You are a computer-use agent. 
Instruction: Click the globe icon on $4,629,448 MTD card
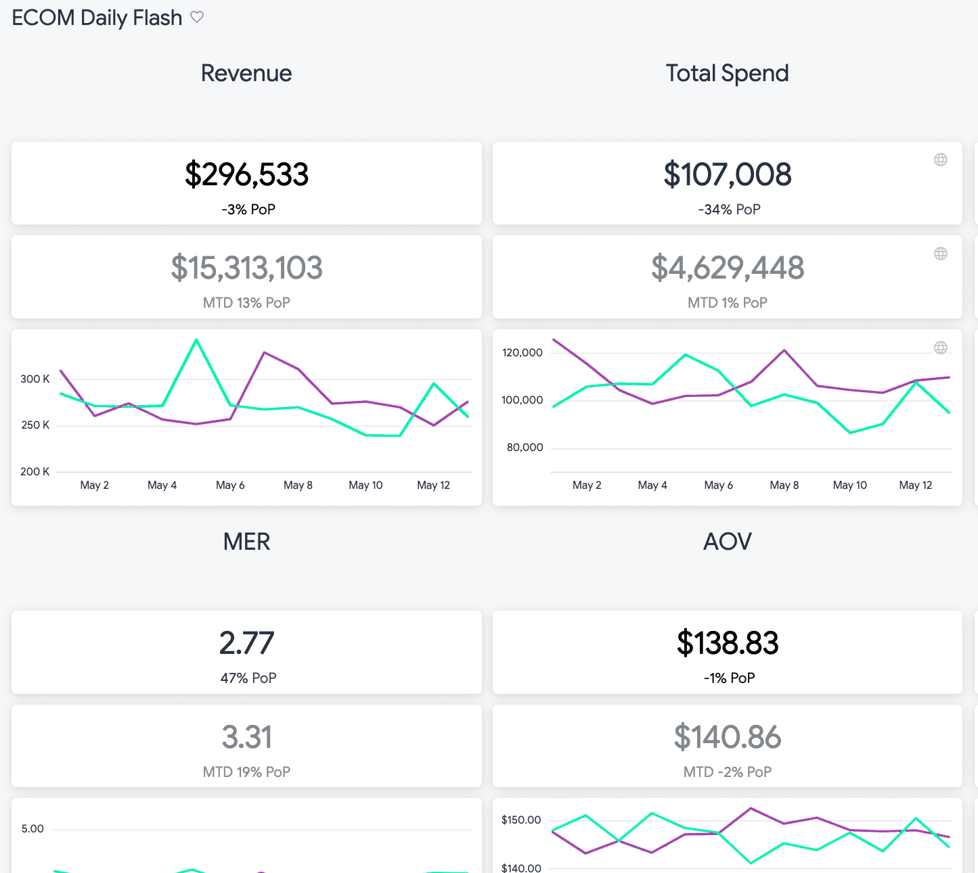(941, 254)
